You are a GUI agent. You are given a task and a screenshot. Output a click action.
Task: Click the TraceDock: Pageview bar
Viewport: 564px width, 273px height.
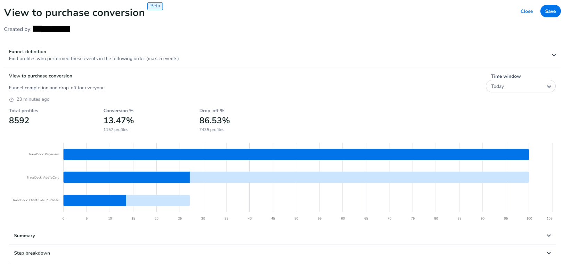click(296, 155)
